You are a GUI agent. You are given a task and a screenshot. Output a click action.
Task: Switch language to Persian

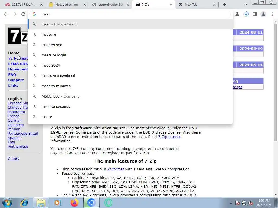[14, 129]
